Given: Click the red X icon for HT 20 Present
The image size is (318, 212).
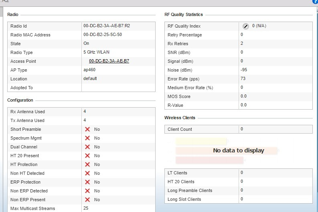Looking at the screenshot, I should 87,156.
